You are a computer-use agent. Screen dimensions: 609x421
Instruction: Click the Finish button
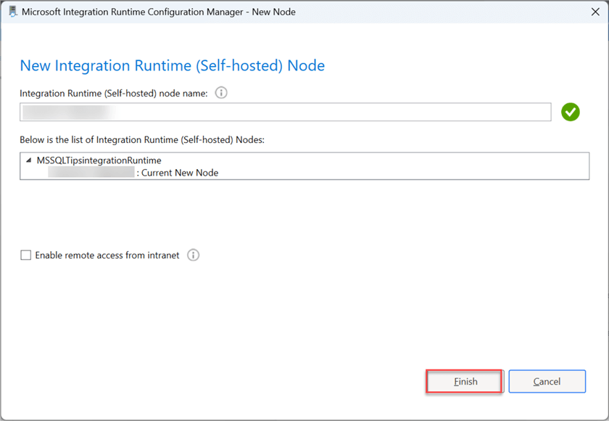click(465, 381)
